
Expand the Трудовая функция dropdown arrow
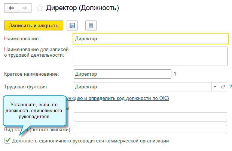(x=215, y=87)
